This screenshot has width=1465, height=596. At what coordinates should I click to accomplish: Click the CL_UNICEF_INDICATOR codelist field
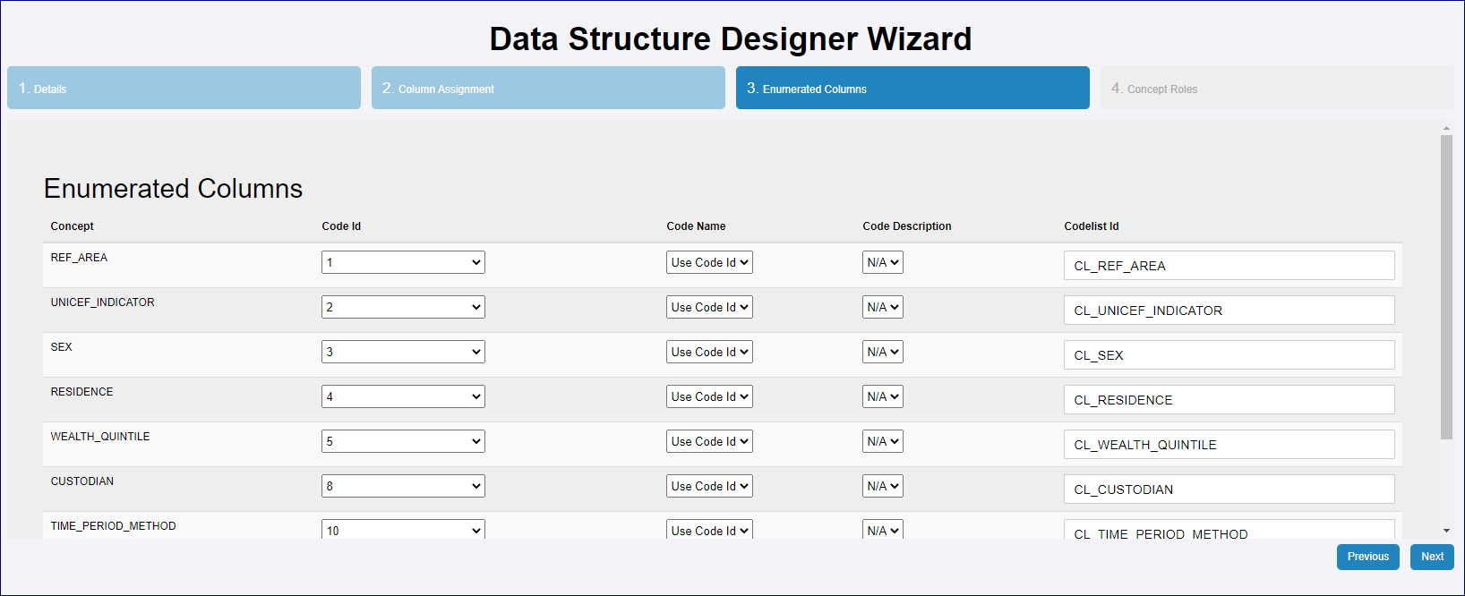click(x=1229, y=311)
